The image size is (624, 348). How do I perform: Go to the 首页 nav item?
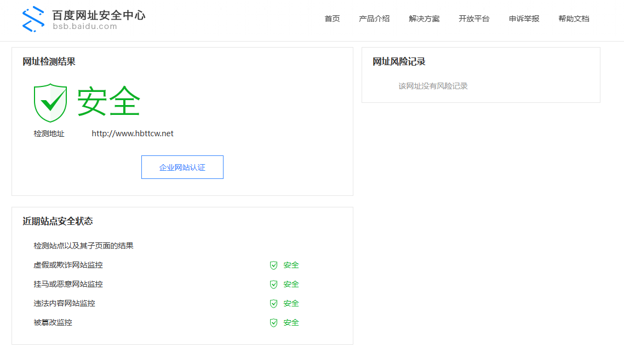coord(332,19)
